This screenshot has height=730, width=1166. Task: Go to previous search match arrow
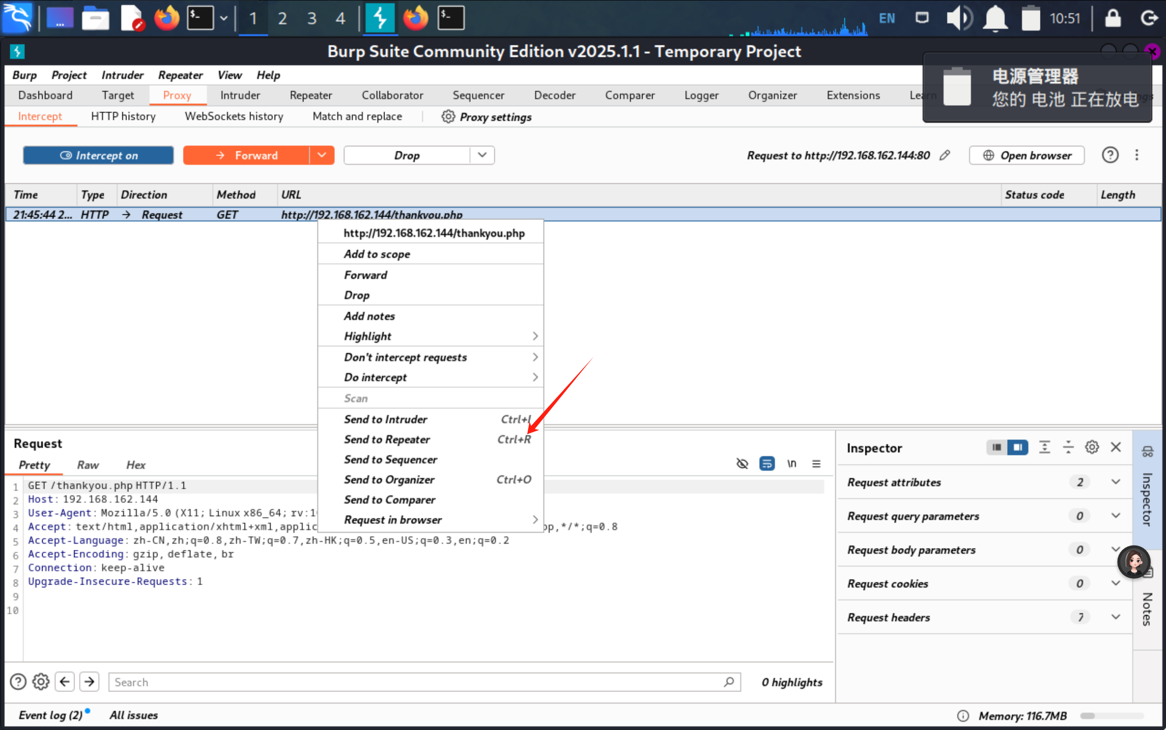(65, 682)
